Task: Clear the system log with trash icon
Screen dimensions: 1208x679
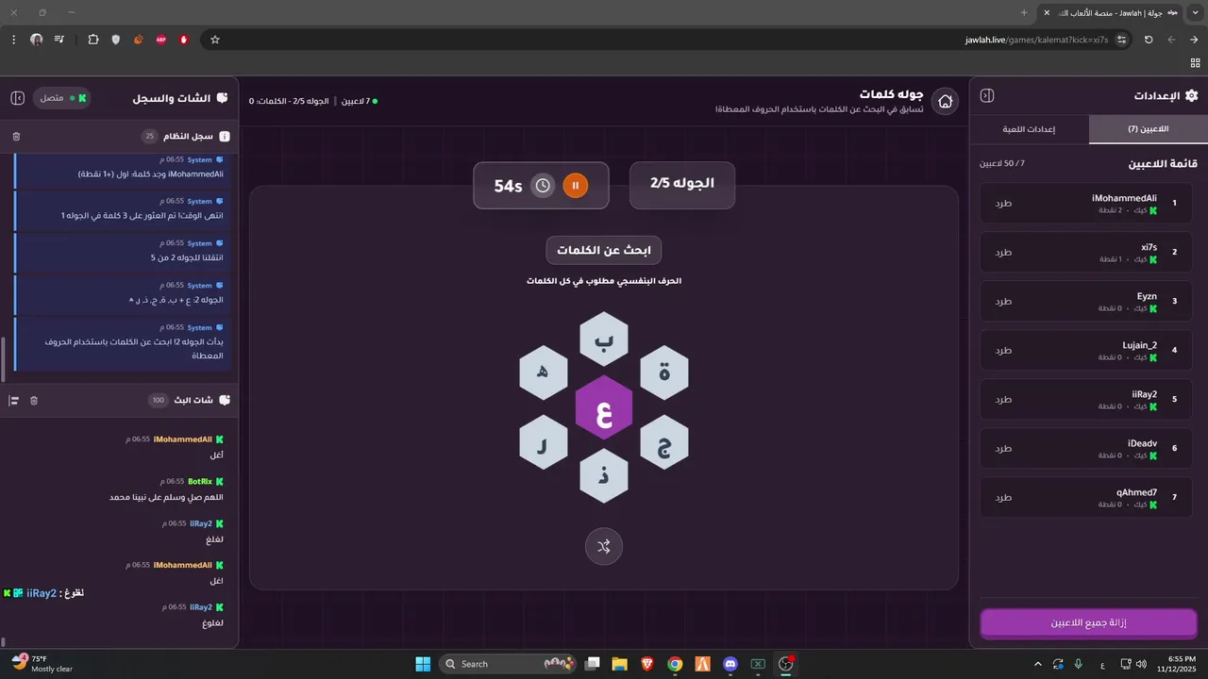Action: point(16,137)
